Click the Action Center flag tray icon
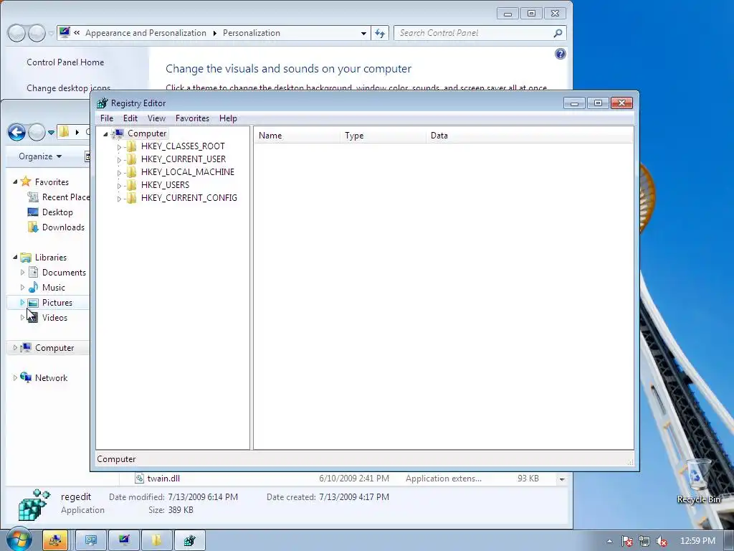This screenshot has width=734, height=551. tap(626, 541)
